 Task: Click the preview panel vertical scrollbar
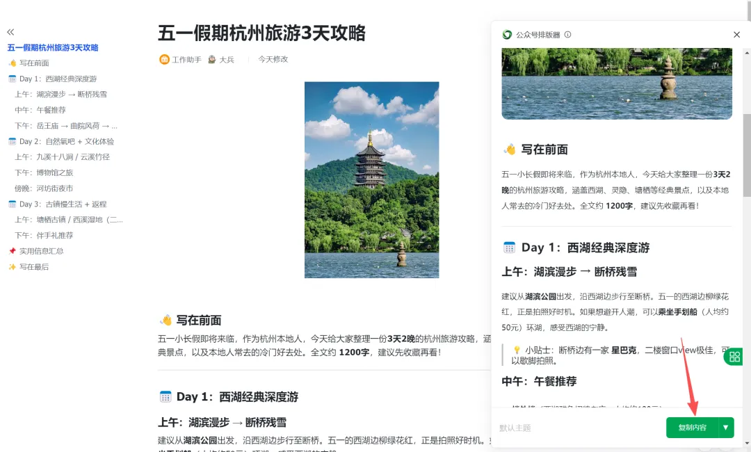pos(747,155)
